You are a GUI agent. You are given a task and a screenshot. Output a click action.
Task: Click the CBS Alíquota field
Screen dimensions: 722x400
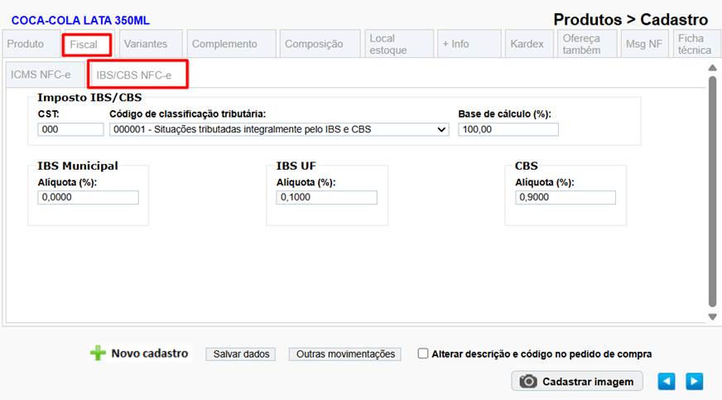pos(566,197)
